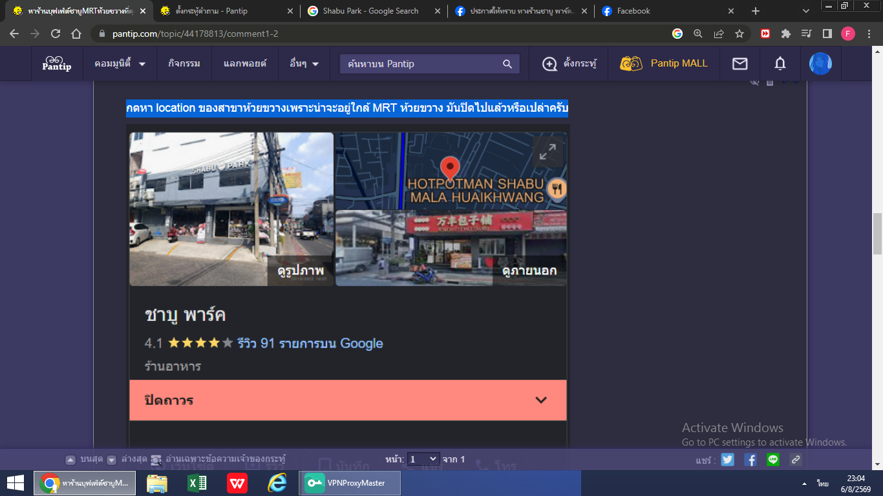883x496 pixels.
Task: Go back to the previous page
Action: (x=14, y=34)
